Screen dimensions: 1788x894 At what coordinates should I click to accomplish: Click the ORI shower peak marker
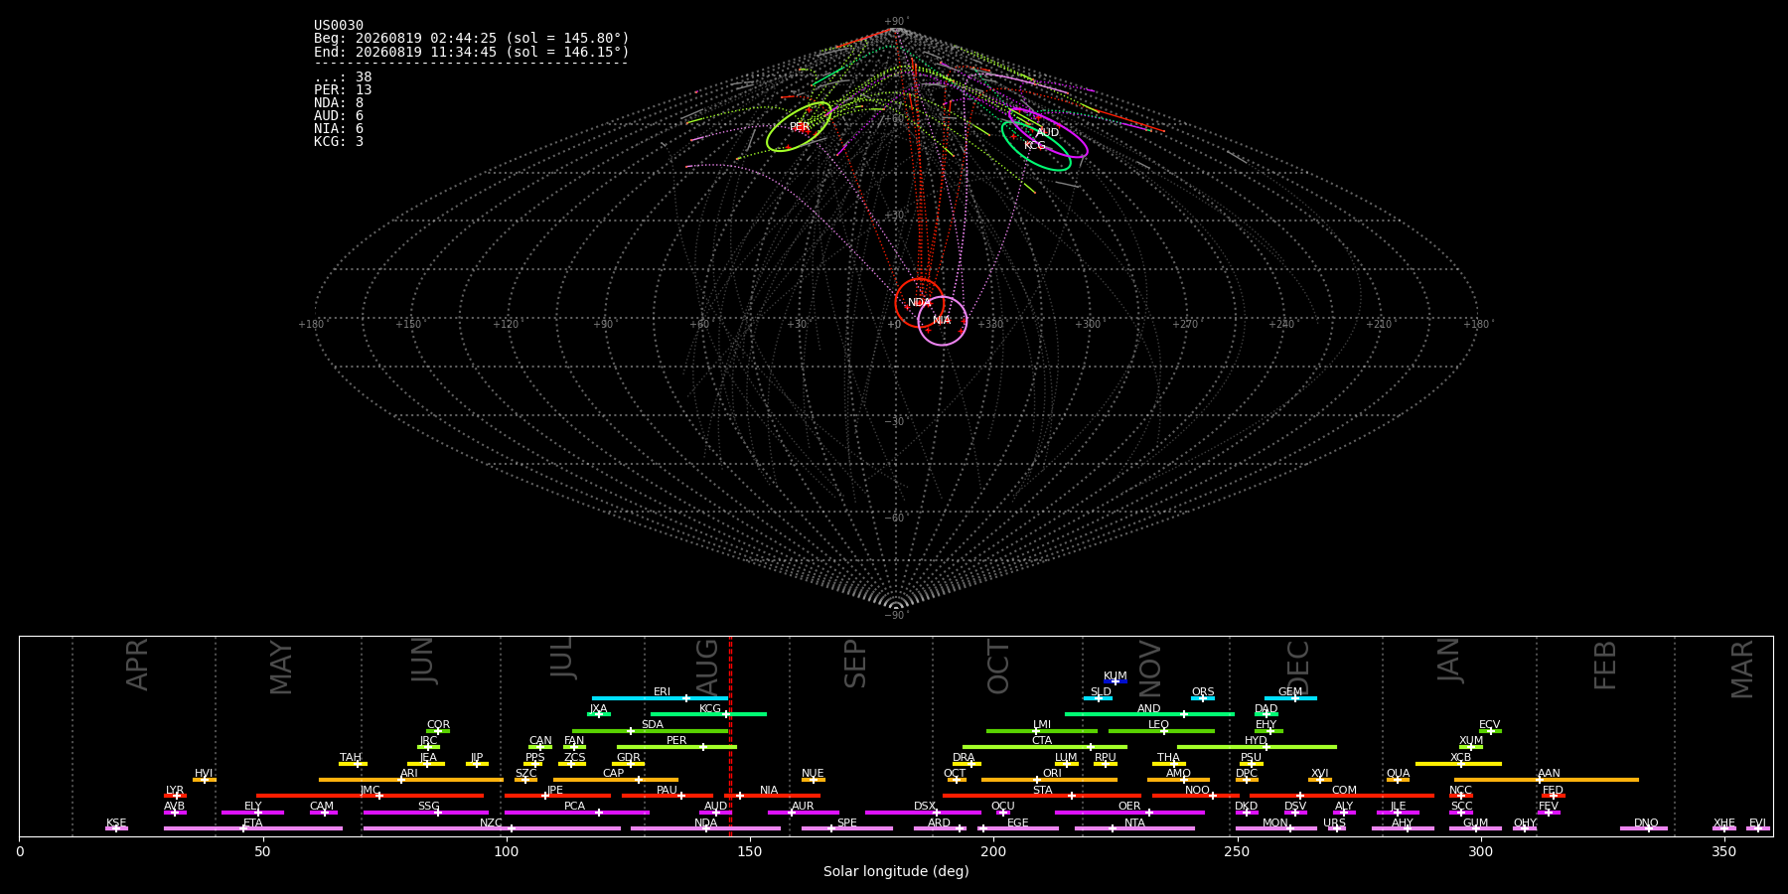click(x=1037, y=780)
